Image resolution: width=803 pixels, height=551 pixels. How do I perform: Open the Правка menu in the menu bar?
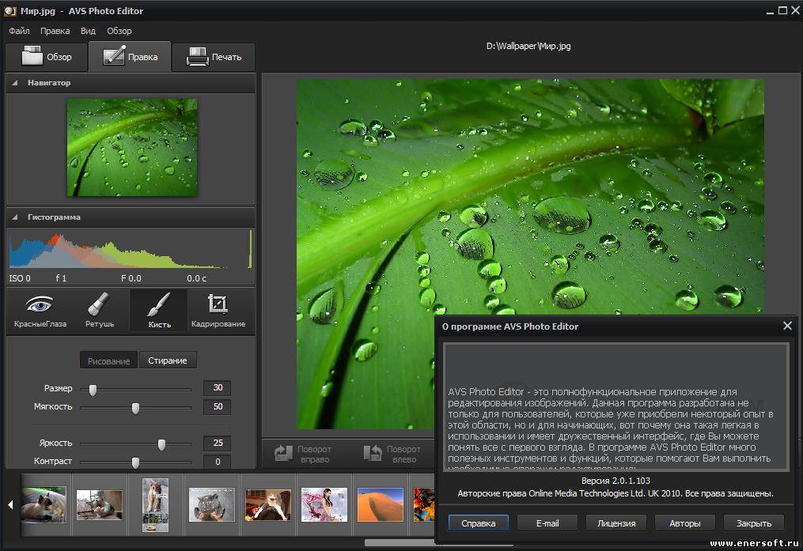click(55, 31)
